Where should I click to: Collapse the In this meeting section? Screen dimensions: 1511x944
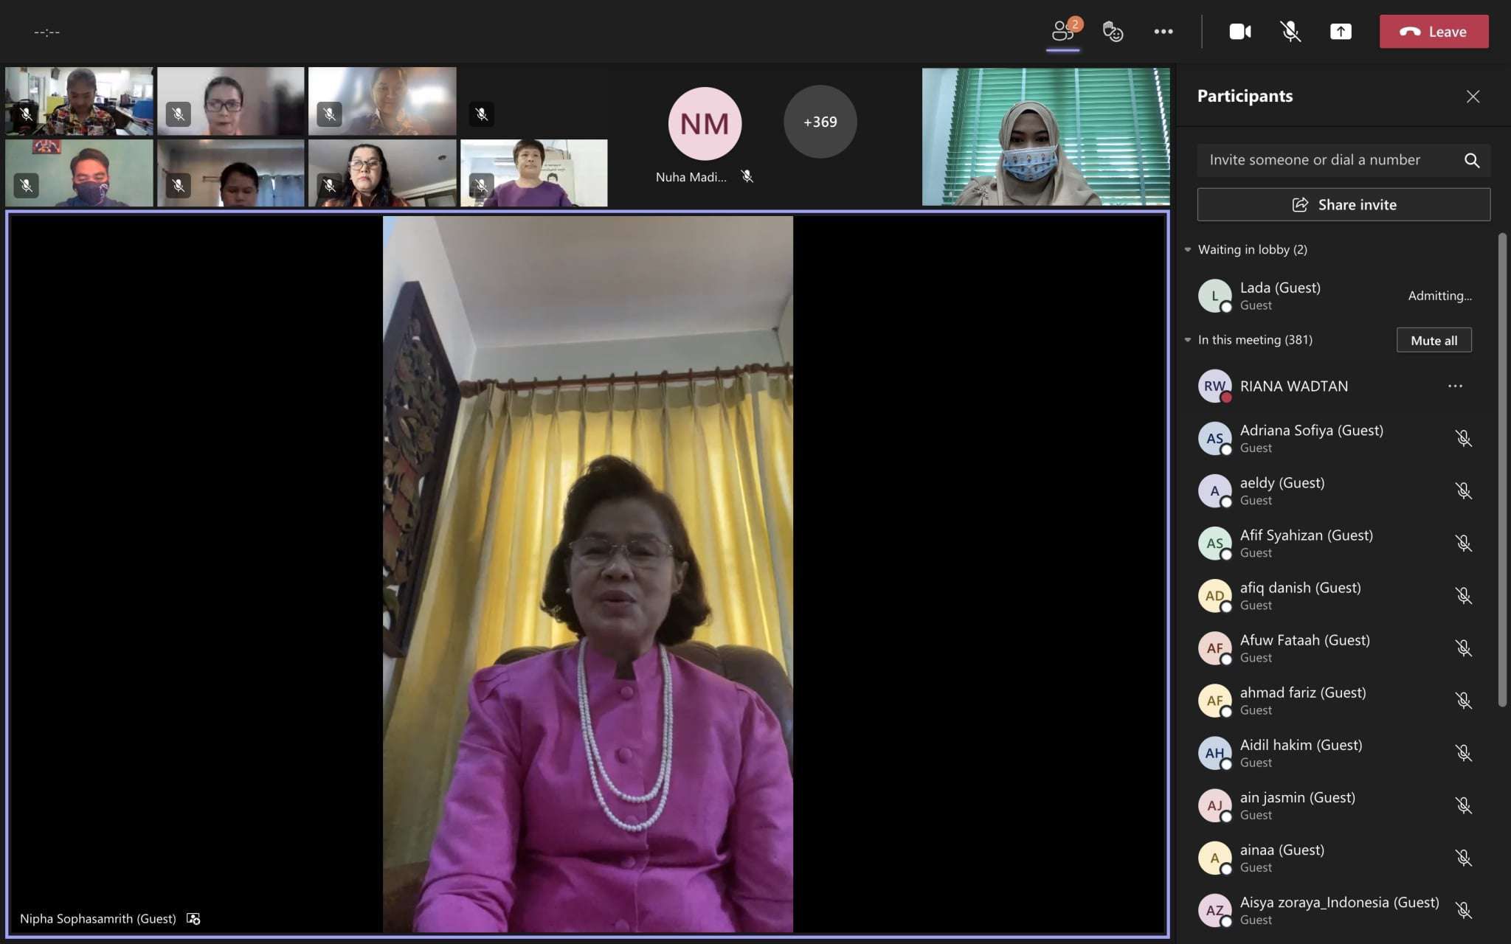(x=1188, y=340)
